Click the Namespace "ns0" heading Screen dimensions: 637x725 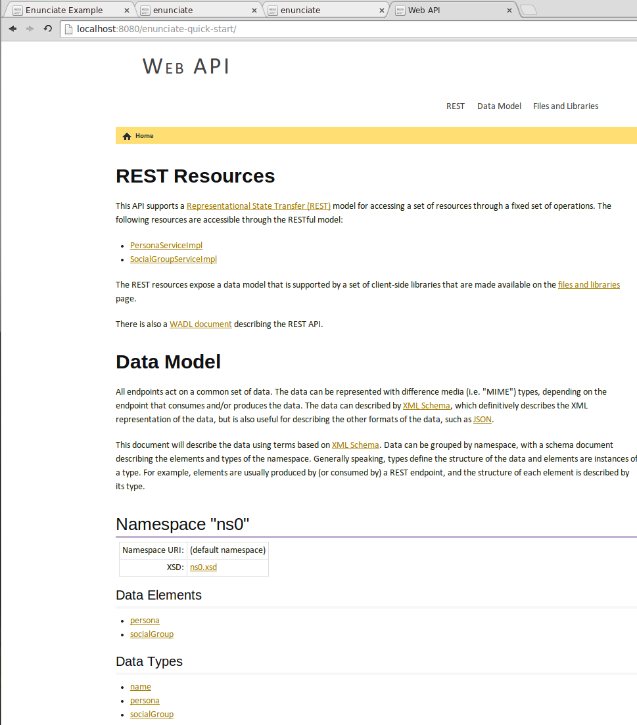click(182, 524)
